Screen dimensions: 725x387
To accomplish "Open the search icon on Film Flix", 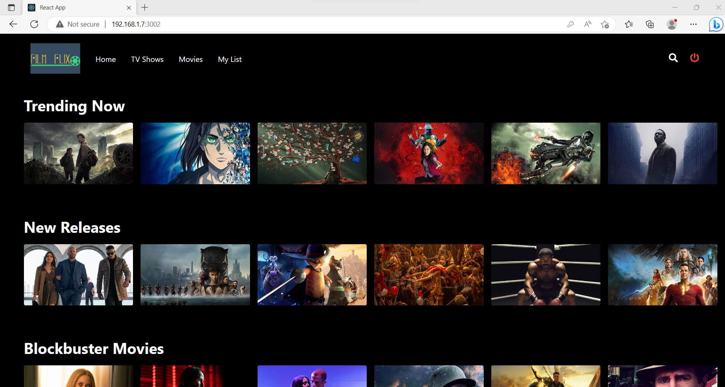I will pos(673,58).
